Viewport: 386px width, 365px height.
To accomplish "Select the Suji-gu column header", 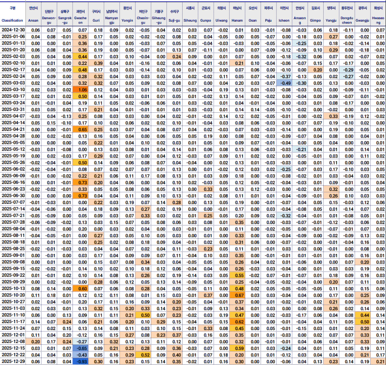I will [176, 15].
